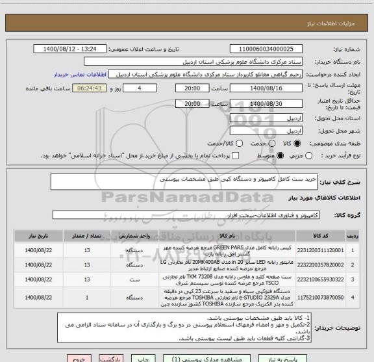Toggle the اسناد خزانه اسلامی payment checkbox
Image resolution: width=374 pixels, height=362 pixels.
click(236, 156)
